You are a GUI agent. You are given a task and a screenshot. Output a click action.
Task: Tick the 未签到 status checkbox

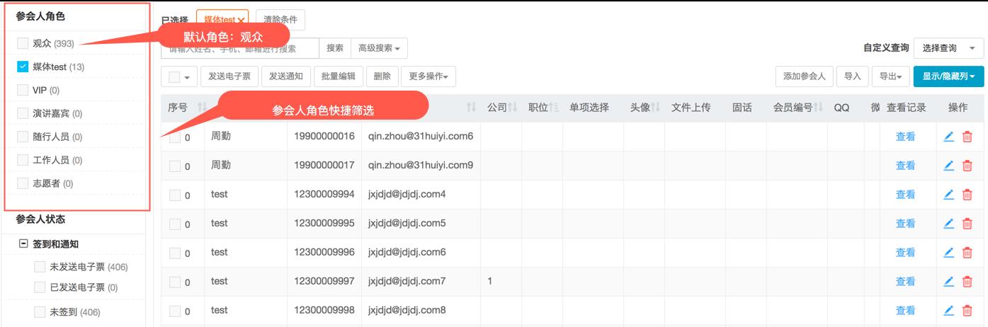(40, 312)
